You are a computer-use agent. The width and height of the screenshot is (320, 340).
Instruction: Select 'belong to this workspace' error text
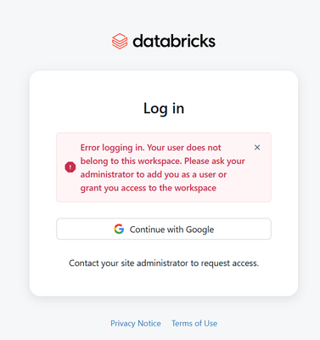(131, 161)
